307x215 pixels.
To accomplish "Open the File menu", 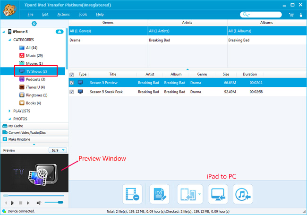I will [30, 14].
